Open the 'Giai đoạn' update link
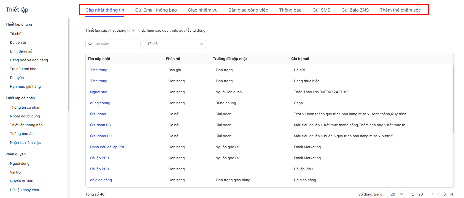This screenshot has width=464, height=198. click(98, 114)
